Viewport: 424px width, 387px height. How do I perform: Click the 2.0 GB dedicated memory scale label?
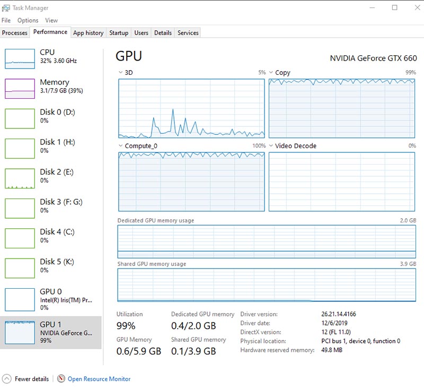pyautogui.click(x=408, y=220)
